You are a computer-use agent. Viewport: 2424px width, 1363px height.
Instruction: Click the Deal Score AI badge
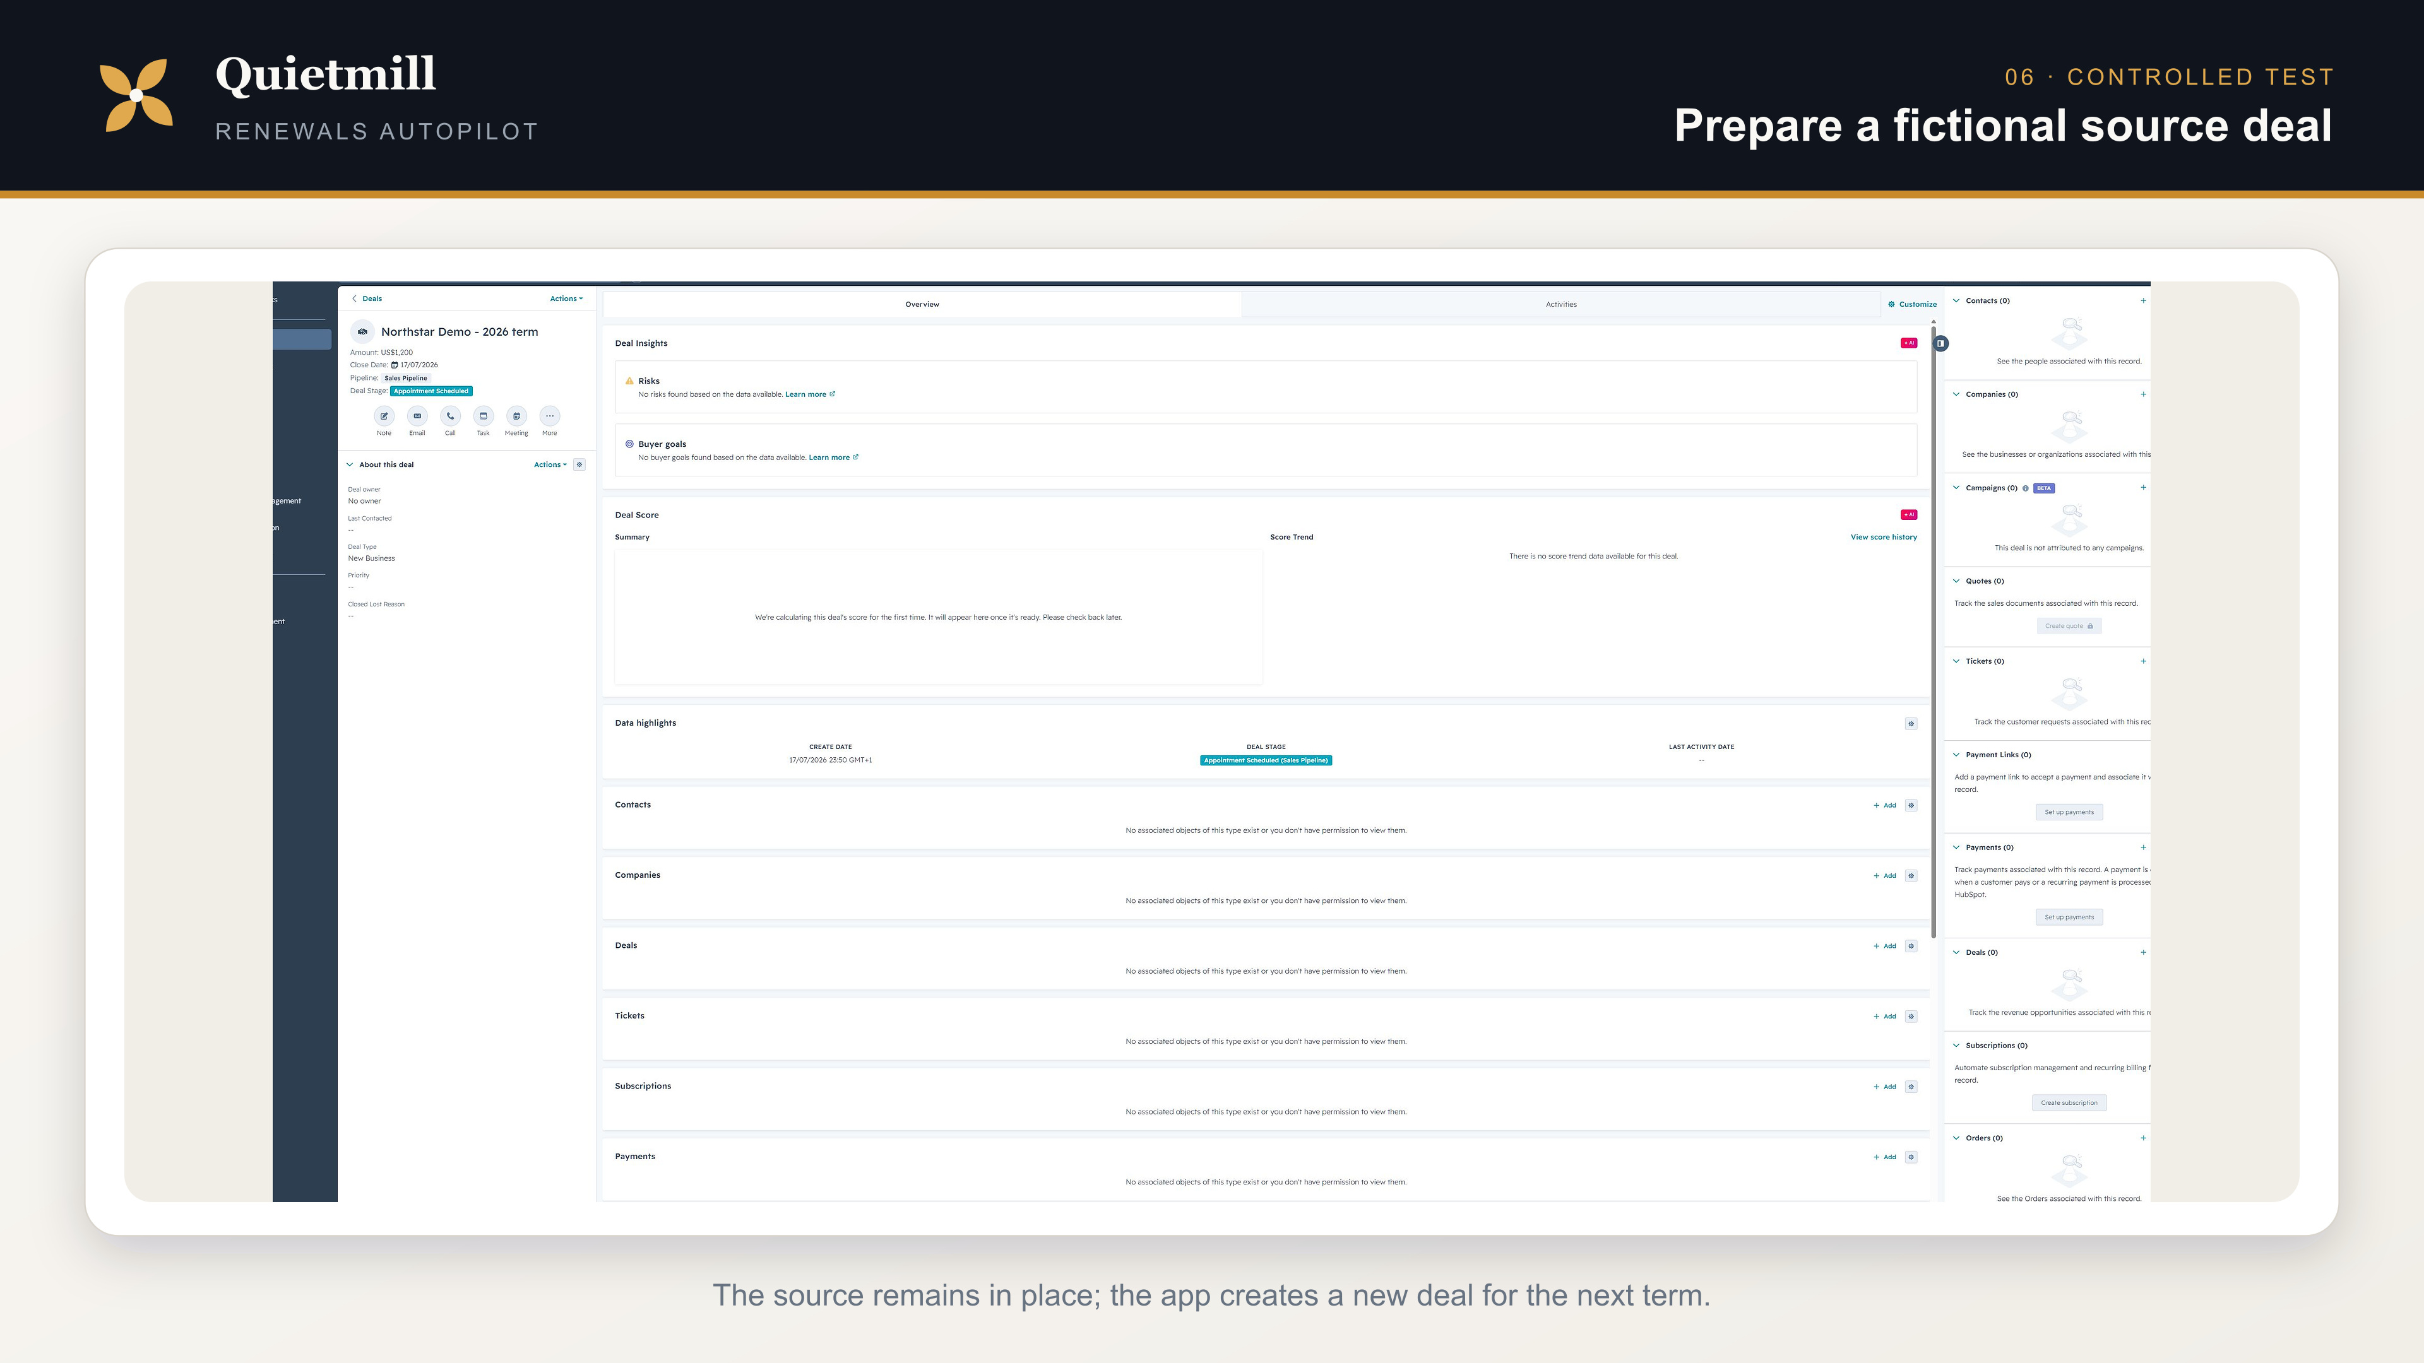1908,514
